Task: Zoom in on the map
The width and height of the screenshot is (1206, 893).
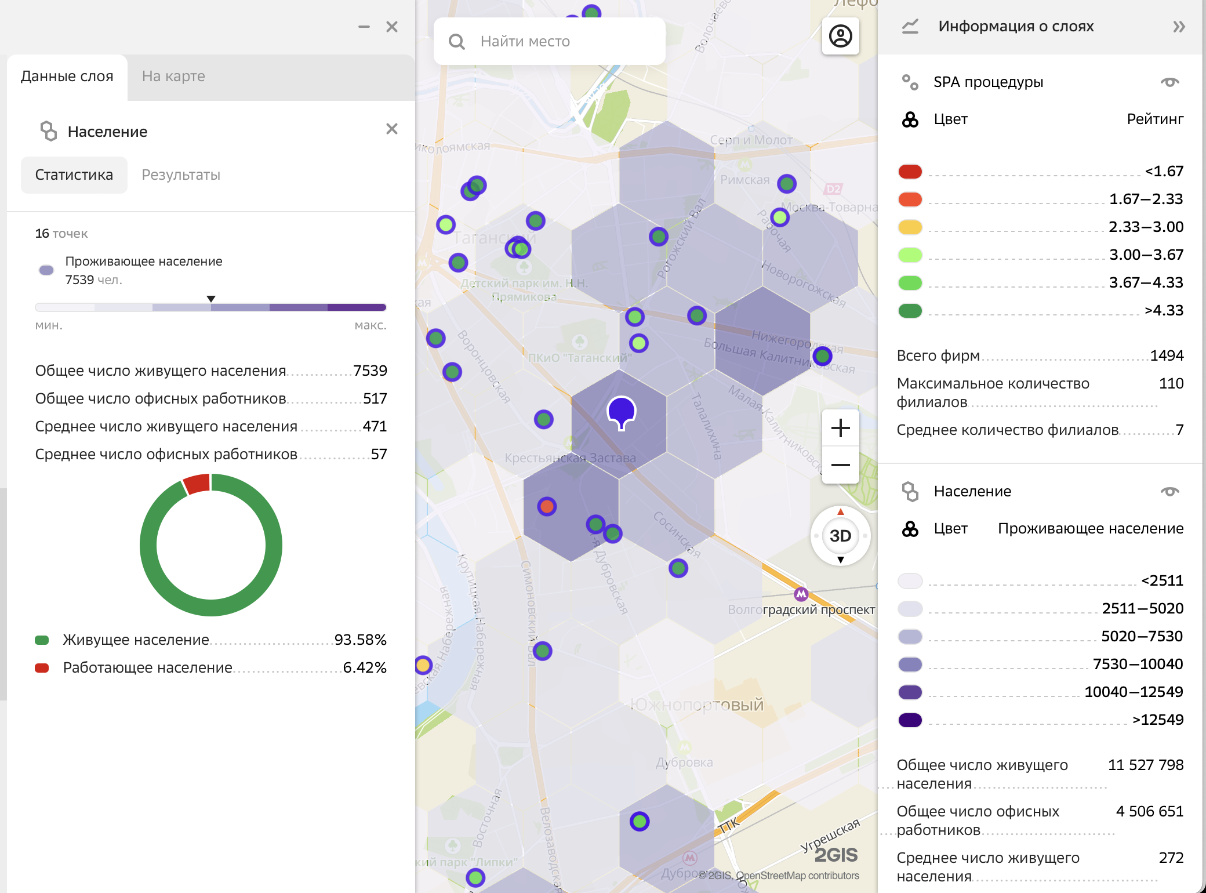Action: [840, 429]
